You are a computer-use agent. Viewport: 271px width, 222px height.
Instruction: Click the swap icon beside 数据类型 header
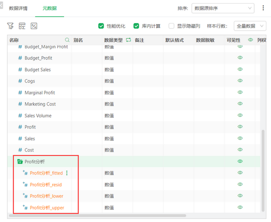pyautogui.click(x=129, y=40)
